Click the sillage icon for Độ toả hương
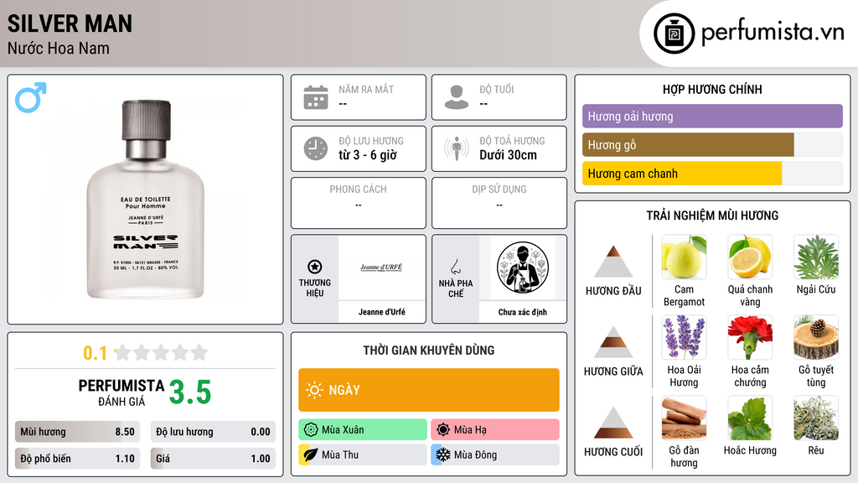 [457, 148]
